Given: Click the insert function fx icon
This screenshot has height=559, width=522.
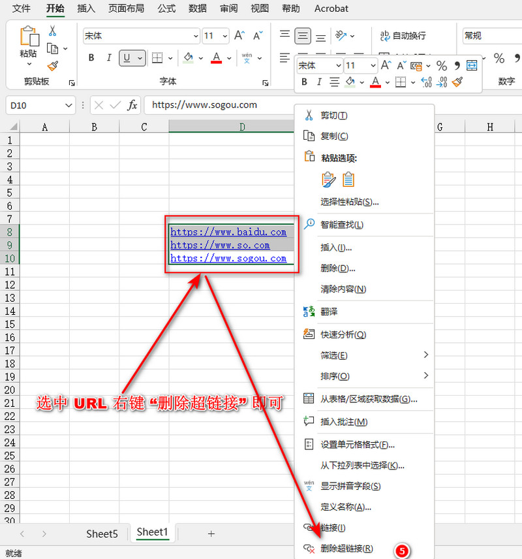Looking at the screenshot, I should coord(132,104).
